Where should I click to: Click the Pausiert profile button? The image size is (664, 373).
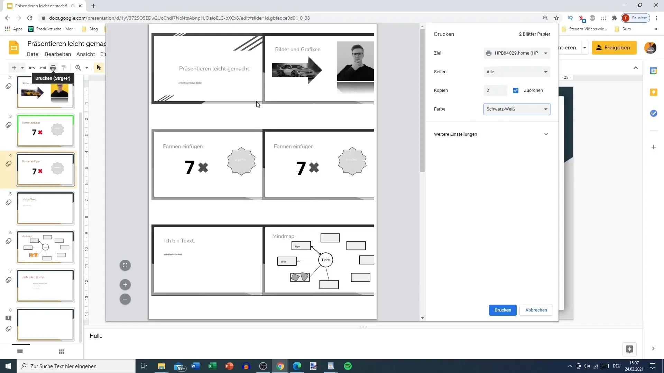[635, 18]
